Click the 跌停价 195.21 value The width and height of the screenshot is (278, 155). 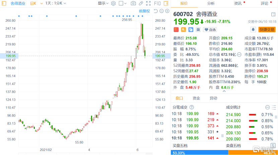tap(262, 76)
